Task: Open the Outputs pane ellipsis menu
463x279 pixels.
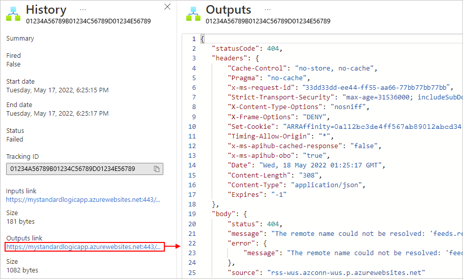Action: (x=268, y=10)
